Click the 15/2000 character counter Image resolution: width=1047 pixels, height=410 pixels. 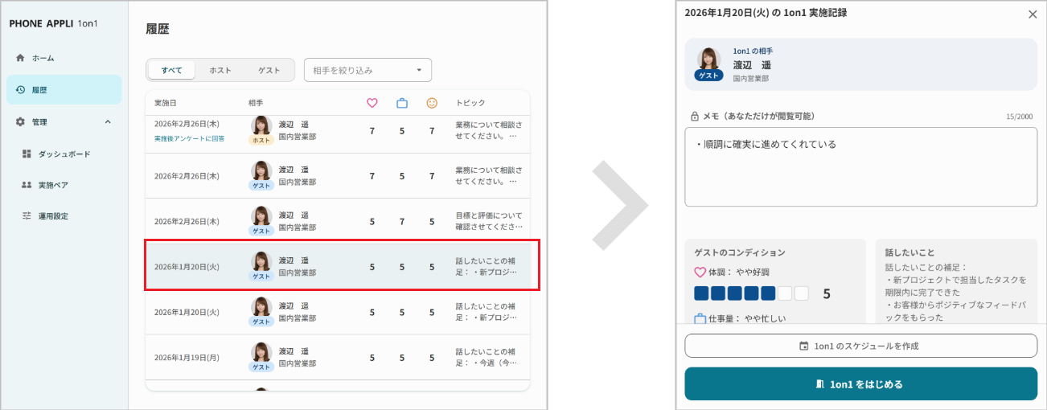point(1020,117)
